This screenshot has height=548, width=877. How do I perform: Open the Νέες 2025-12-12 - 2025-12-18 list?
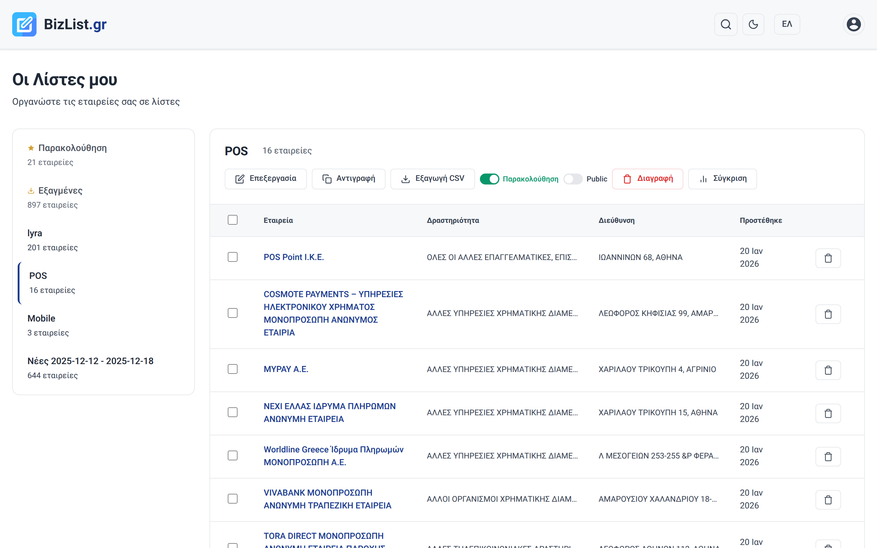point(104,368)
